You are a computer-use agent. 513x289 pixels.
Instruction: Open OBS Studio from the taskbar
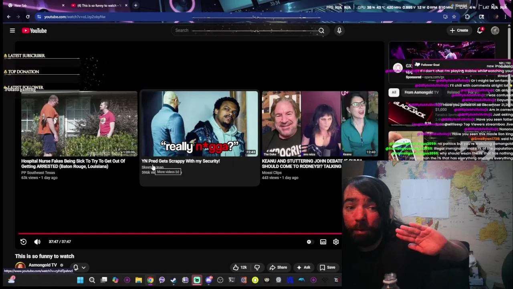220,280
